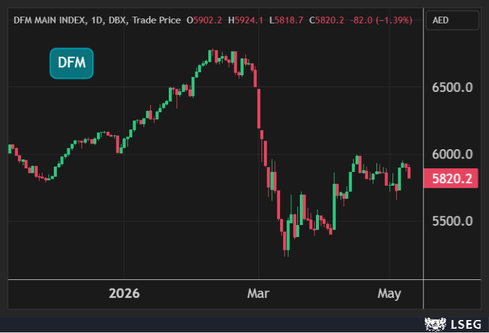
Task: Click the open value O5902.2 in legend
Action: point(204,20)
